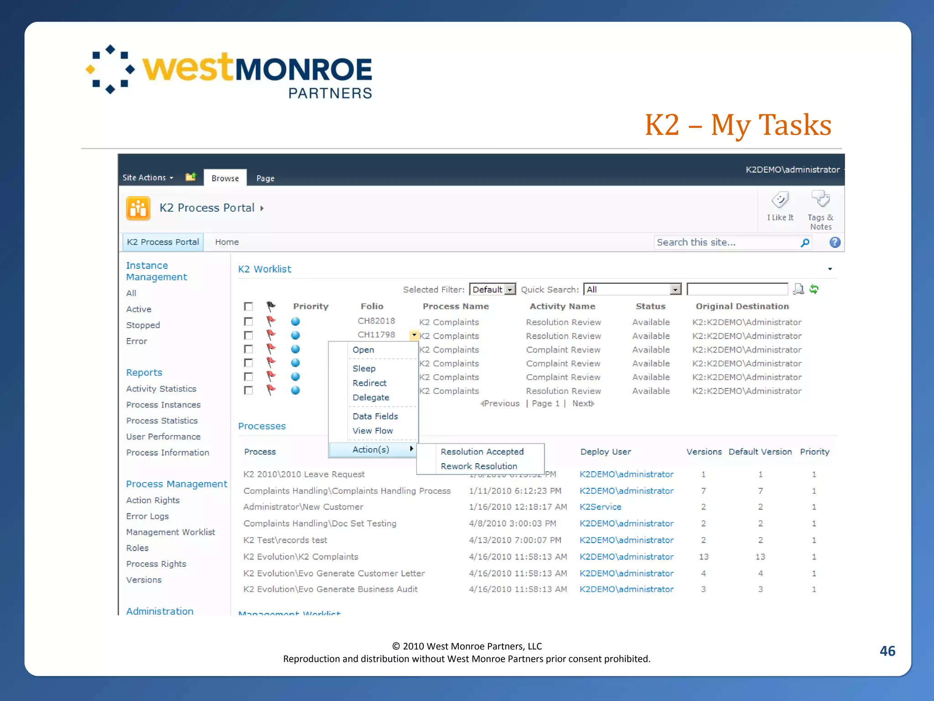Click the Next page link
This screenshot has width=934, height=701.
583,403
